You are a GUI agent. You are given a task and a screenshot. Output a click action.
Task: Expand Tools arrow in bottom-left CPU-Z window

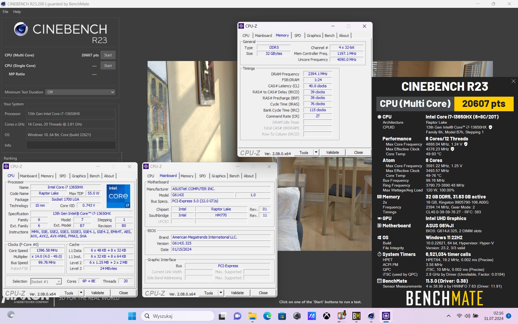click(x=81, y=293)
